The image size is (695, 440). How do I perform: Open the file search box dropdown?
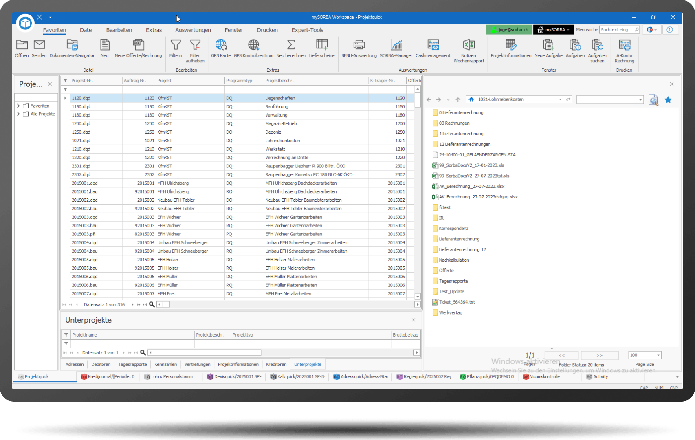click(x=640, y=99)
